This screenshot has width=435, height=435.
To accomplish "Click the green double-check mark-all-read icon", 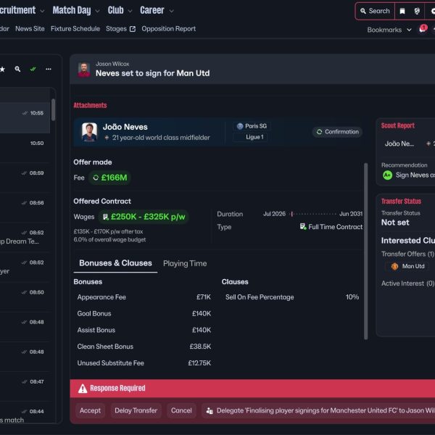I will pyautogui.click(x=33, y=69).
